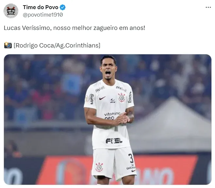Image resolution: width=215 pixels, height=188 pixels.
Task: Click the tweet text about Lucas Veríssimo
Action: (x=74, y=28)
